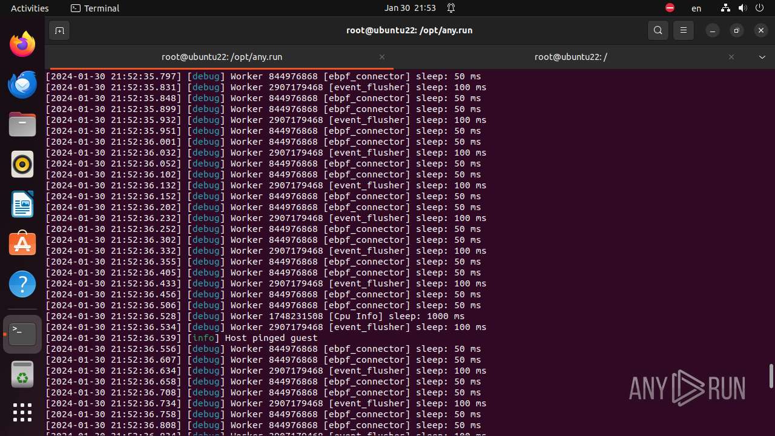Click log line timestamped 21:52:36.534

click(266, 327)
